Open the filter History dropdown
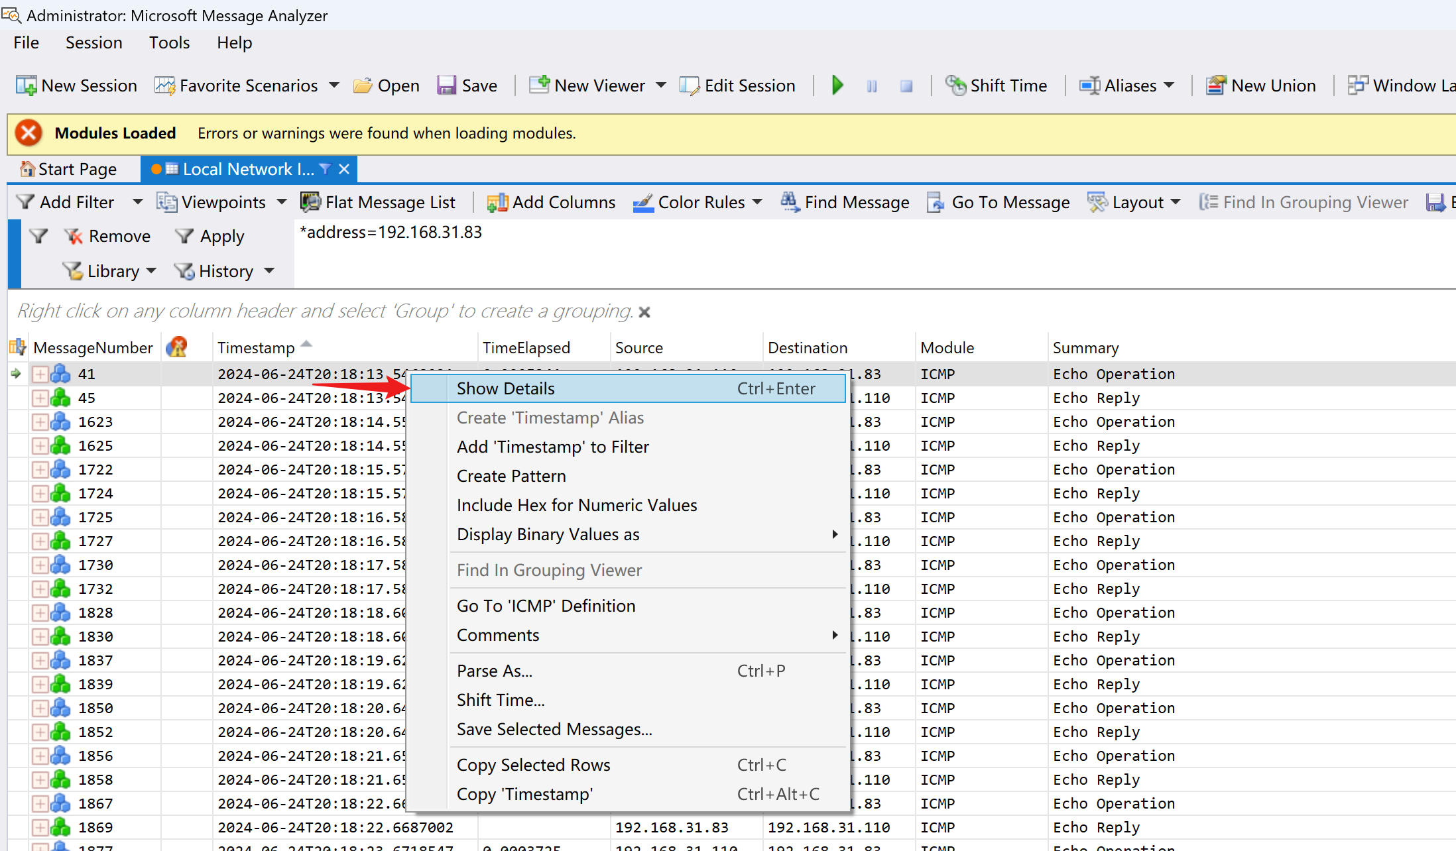The image size is (1456, 851). click(x=269, y=271)
